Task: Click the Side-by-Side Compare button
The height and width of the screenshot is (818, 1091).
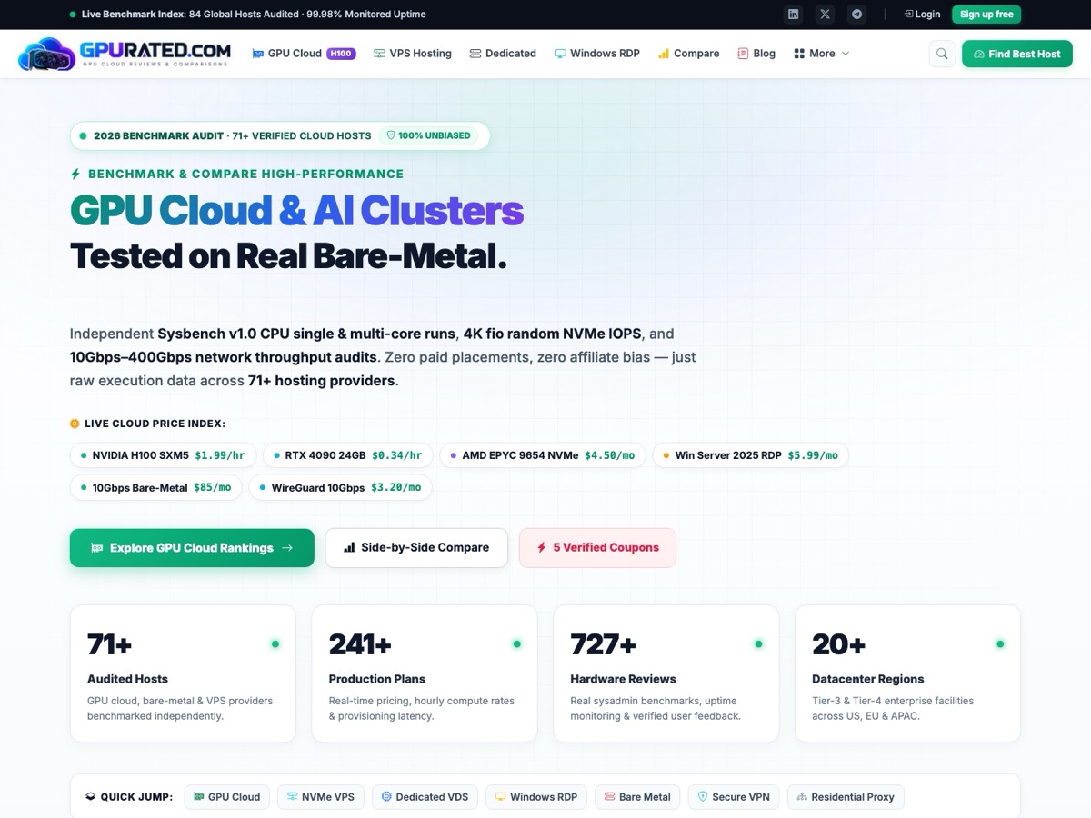Action: (x=416, y=548)
